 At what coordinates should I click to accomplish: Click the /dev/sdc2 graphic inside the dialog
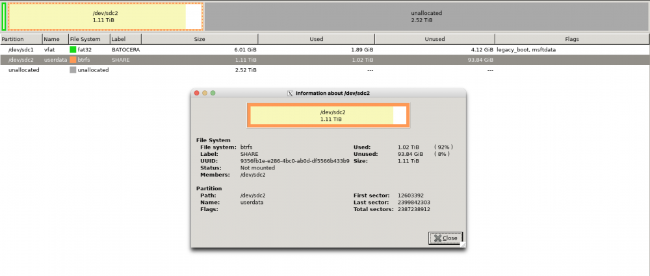[x=328, y=115]
